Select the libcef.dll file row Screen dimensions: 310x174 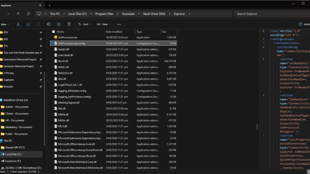click(x=113, y=61)
